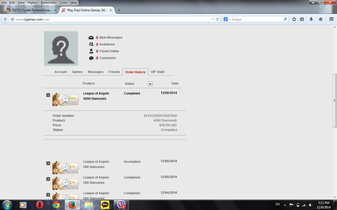Open the Firefox hamburger menu
337x210 pixels.
click(x=331, y=19)
